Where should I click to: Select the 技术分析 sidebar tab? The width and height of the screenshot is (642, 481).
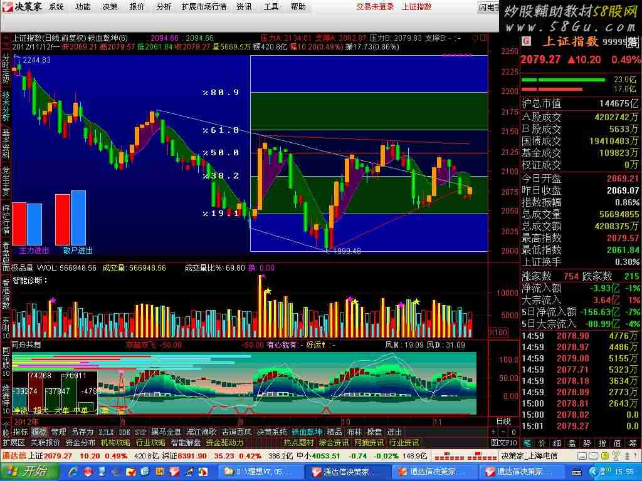click(6, 106)
